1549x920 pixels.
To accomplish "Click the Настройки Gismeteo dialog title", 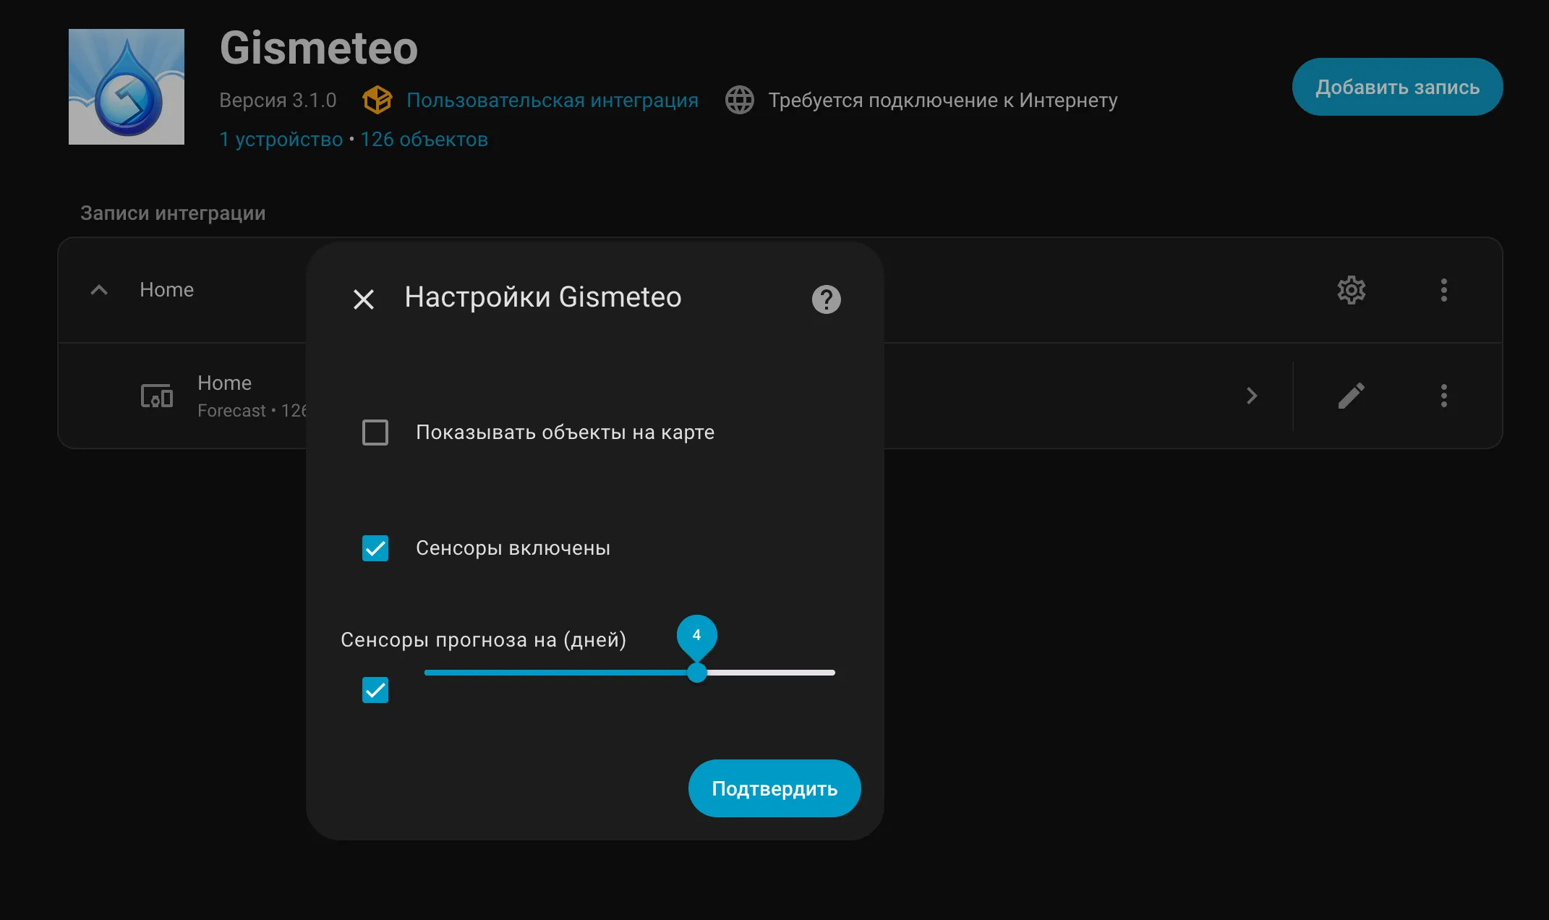I will click(543, 297).
